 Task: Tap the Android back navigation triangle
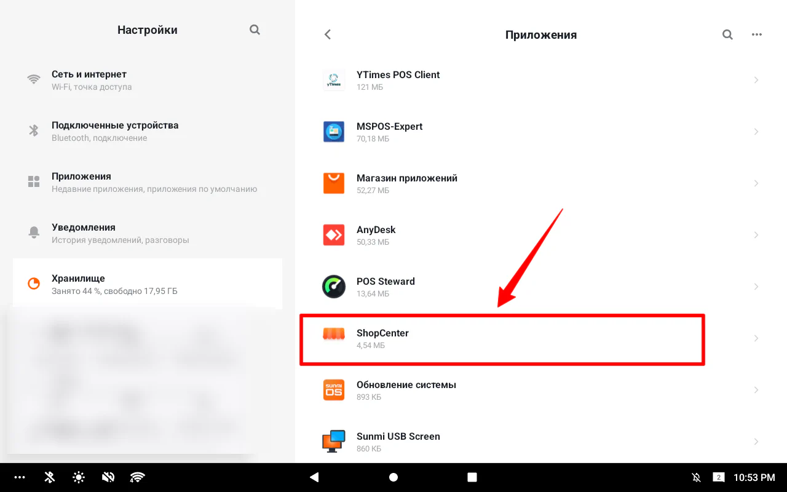click(314, 477)
